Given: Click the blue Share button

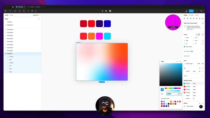Looking at the screenshot, I should [191, 11].
